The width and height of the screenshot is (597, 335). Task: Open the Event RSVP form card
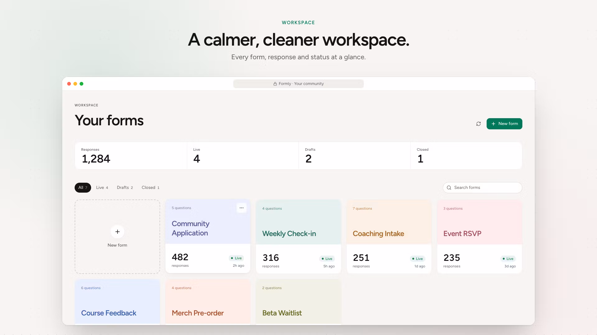point(479,237)
